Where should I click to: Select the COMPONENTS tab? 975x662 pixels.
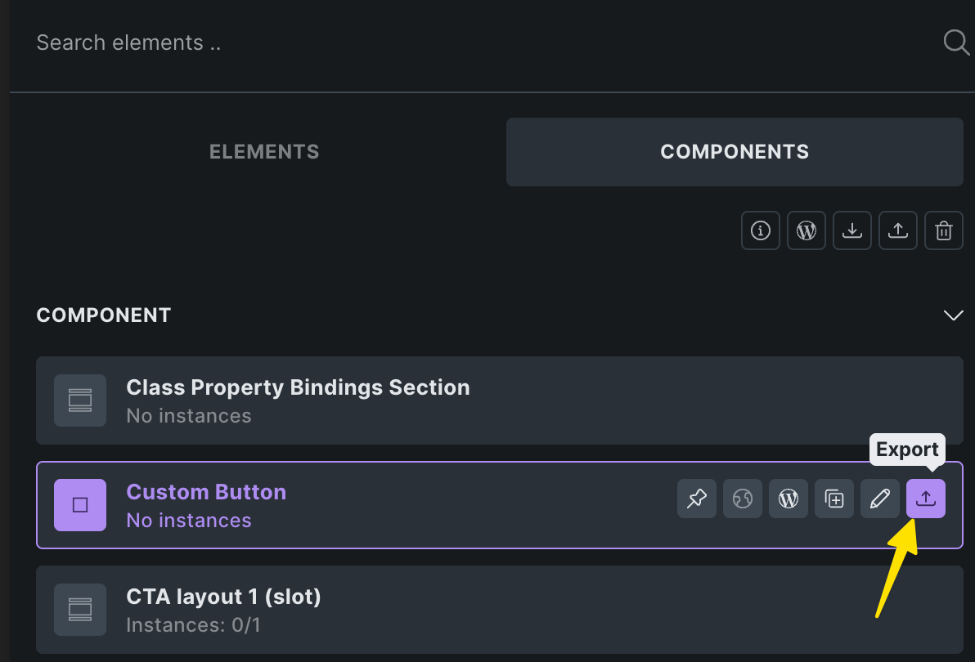(735, 152)
